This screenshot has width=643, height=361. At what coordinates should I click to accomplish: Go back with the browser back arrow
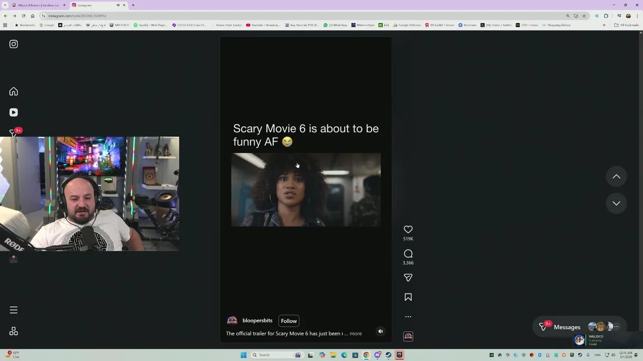[6, 16]
